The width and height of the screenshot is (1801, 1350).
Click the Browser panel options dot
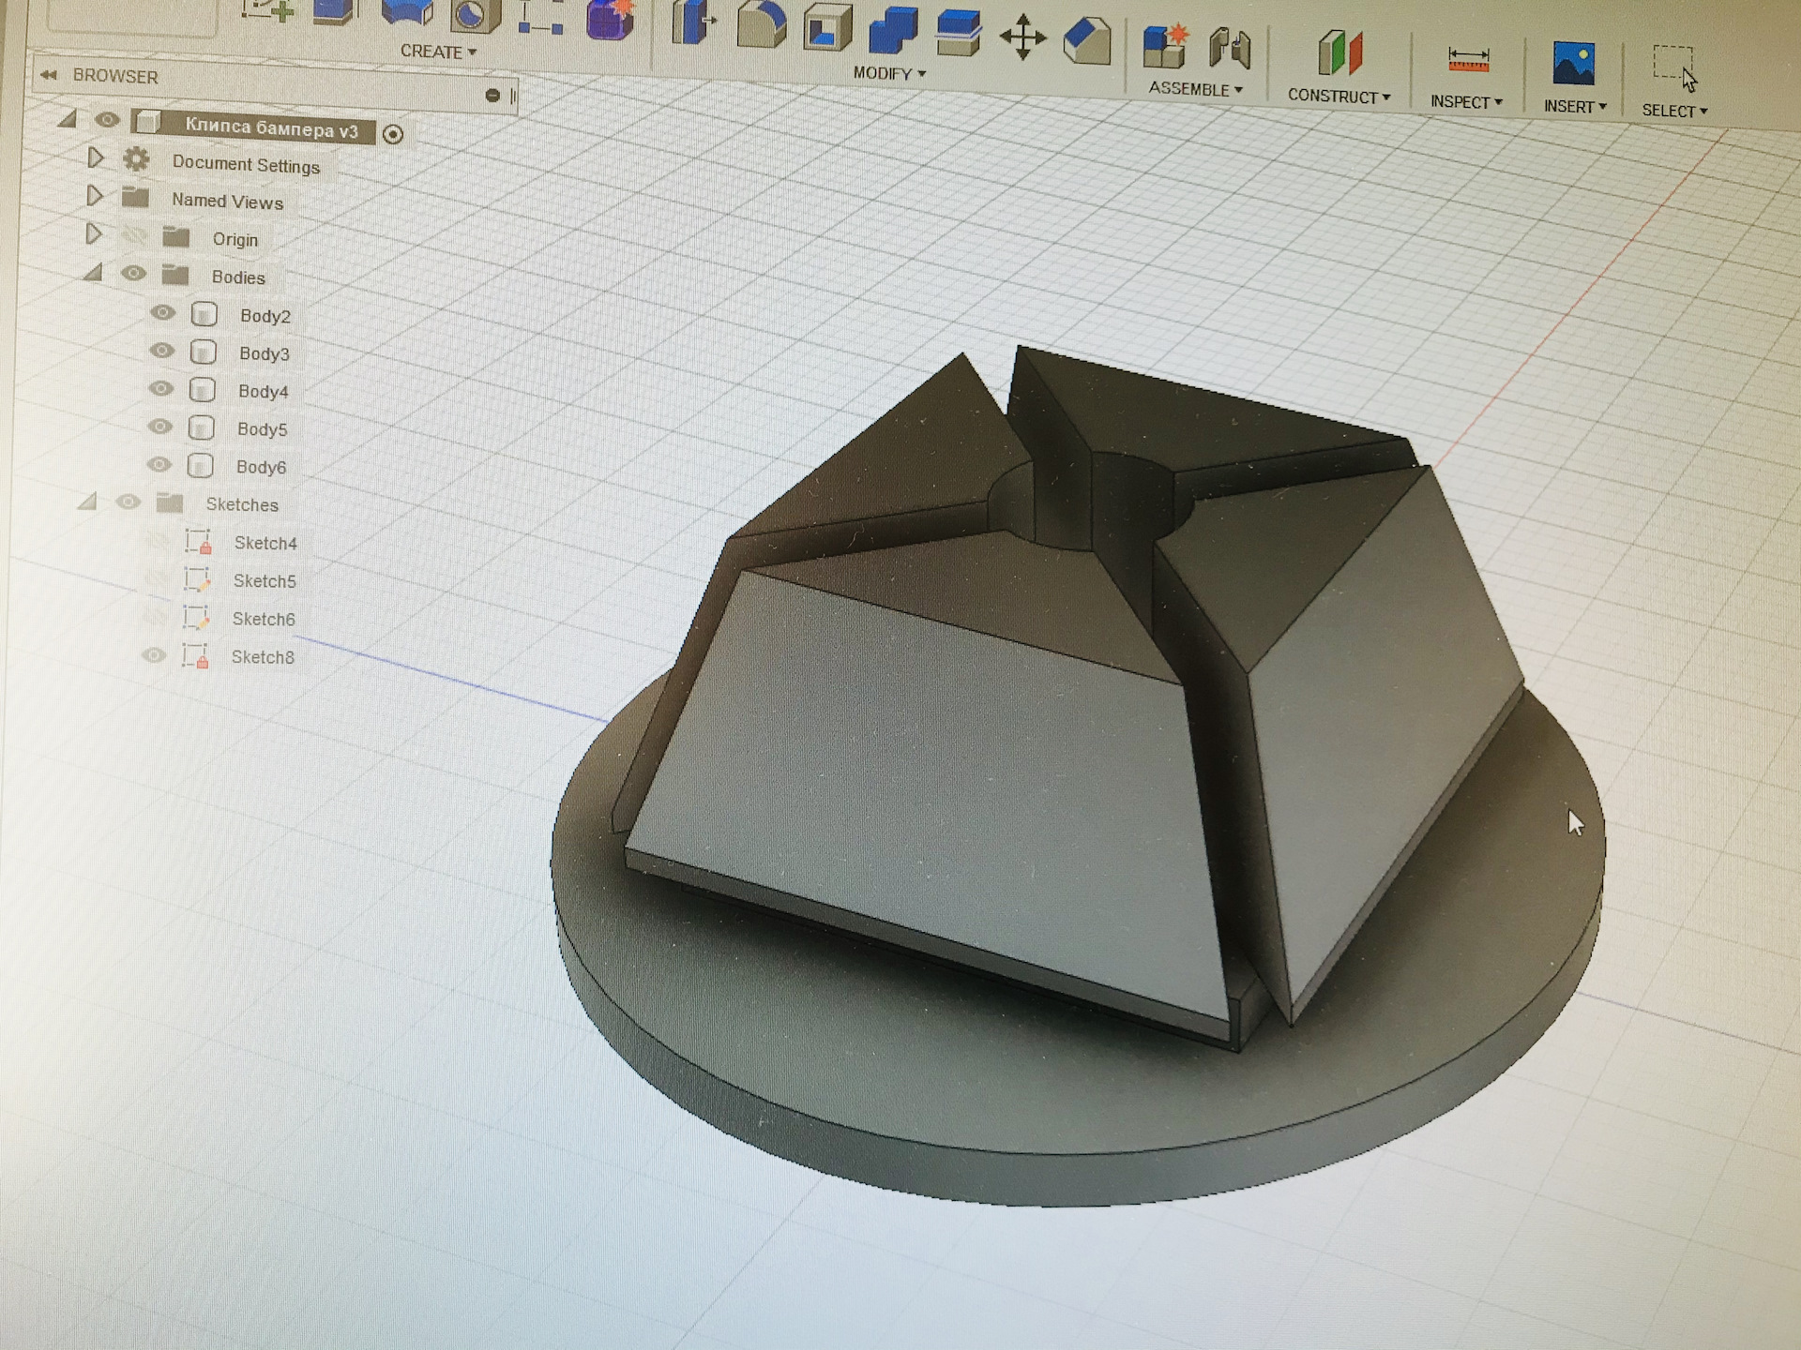click(492, 95)
